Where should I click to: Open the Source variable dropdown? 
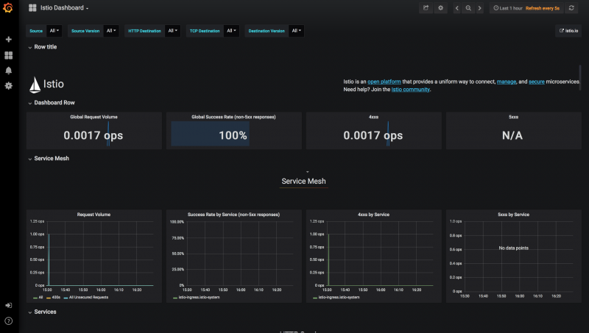point(53,31)
